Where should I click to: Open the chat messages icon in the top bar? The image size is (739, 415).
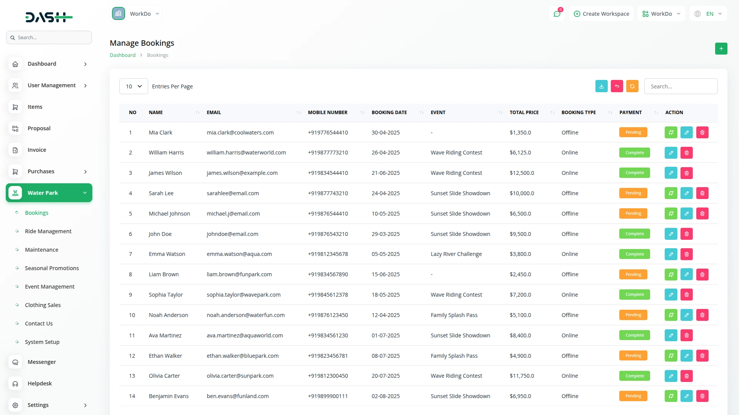pyautogui.click(x=557, y=14)
